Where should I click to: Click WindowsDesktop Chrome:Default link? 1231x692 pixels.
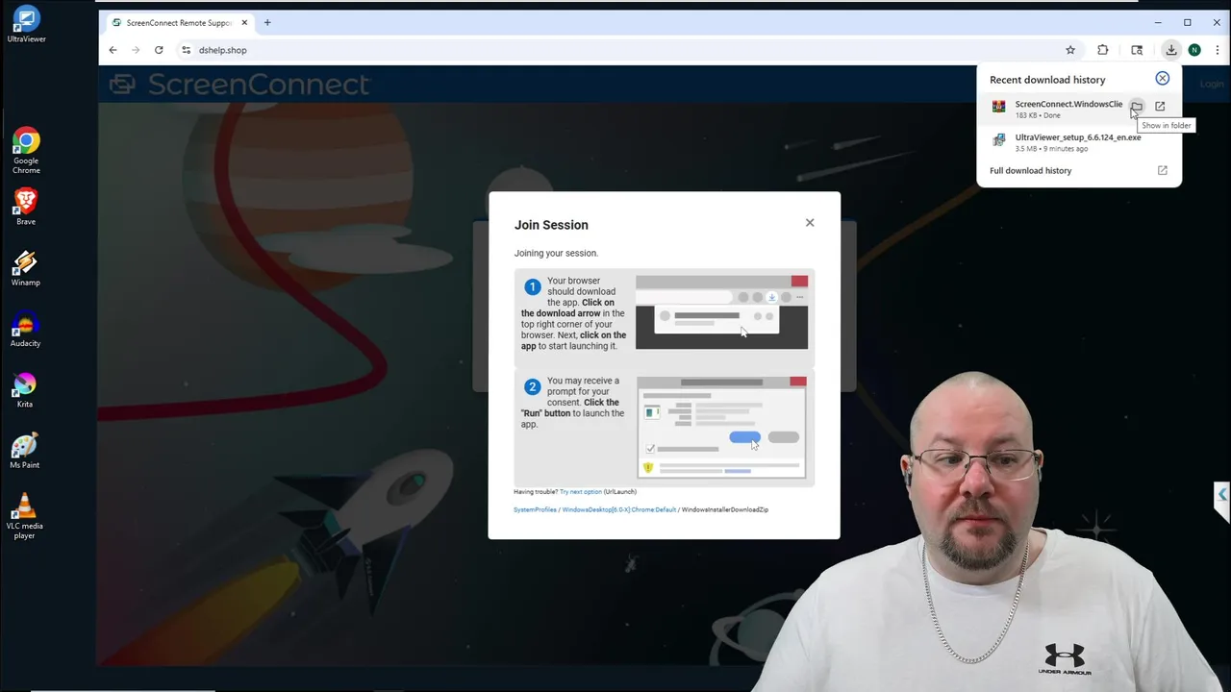(x=618, y=509)
